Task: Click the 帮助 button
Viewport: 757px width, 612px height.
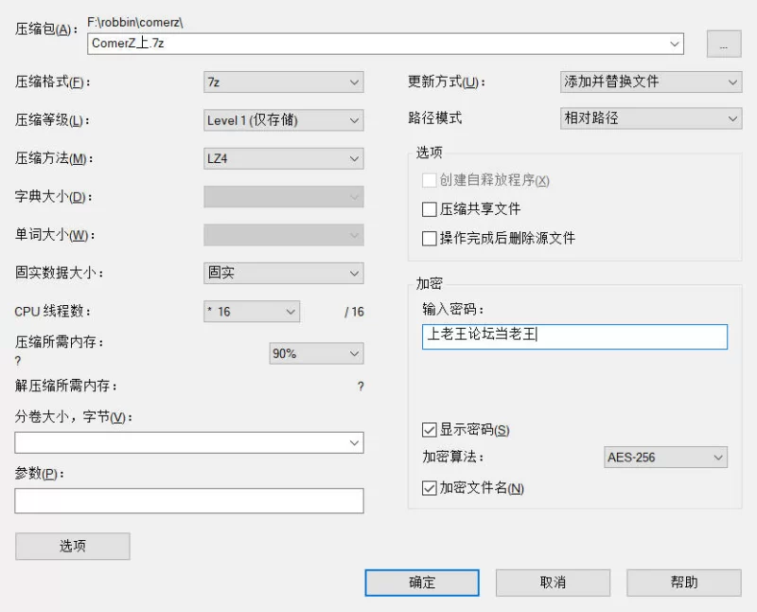Action: pyautogui.click(x=684, y=583)
